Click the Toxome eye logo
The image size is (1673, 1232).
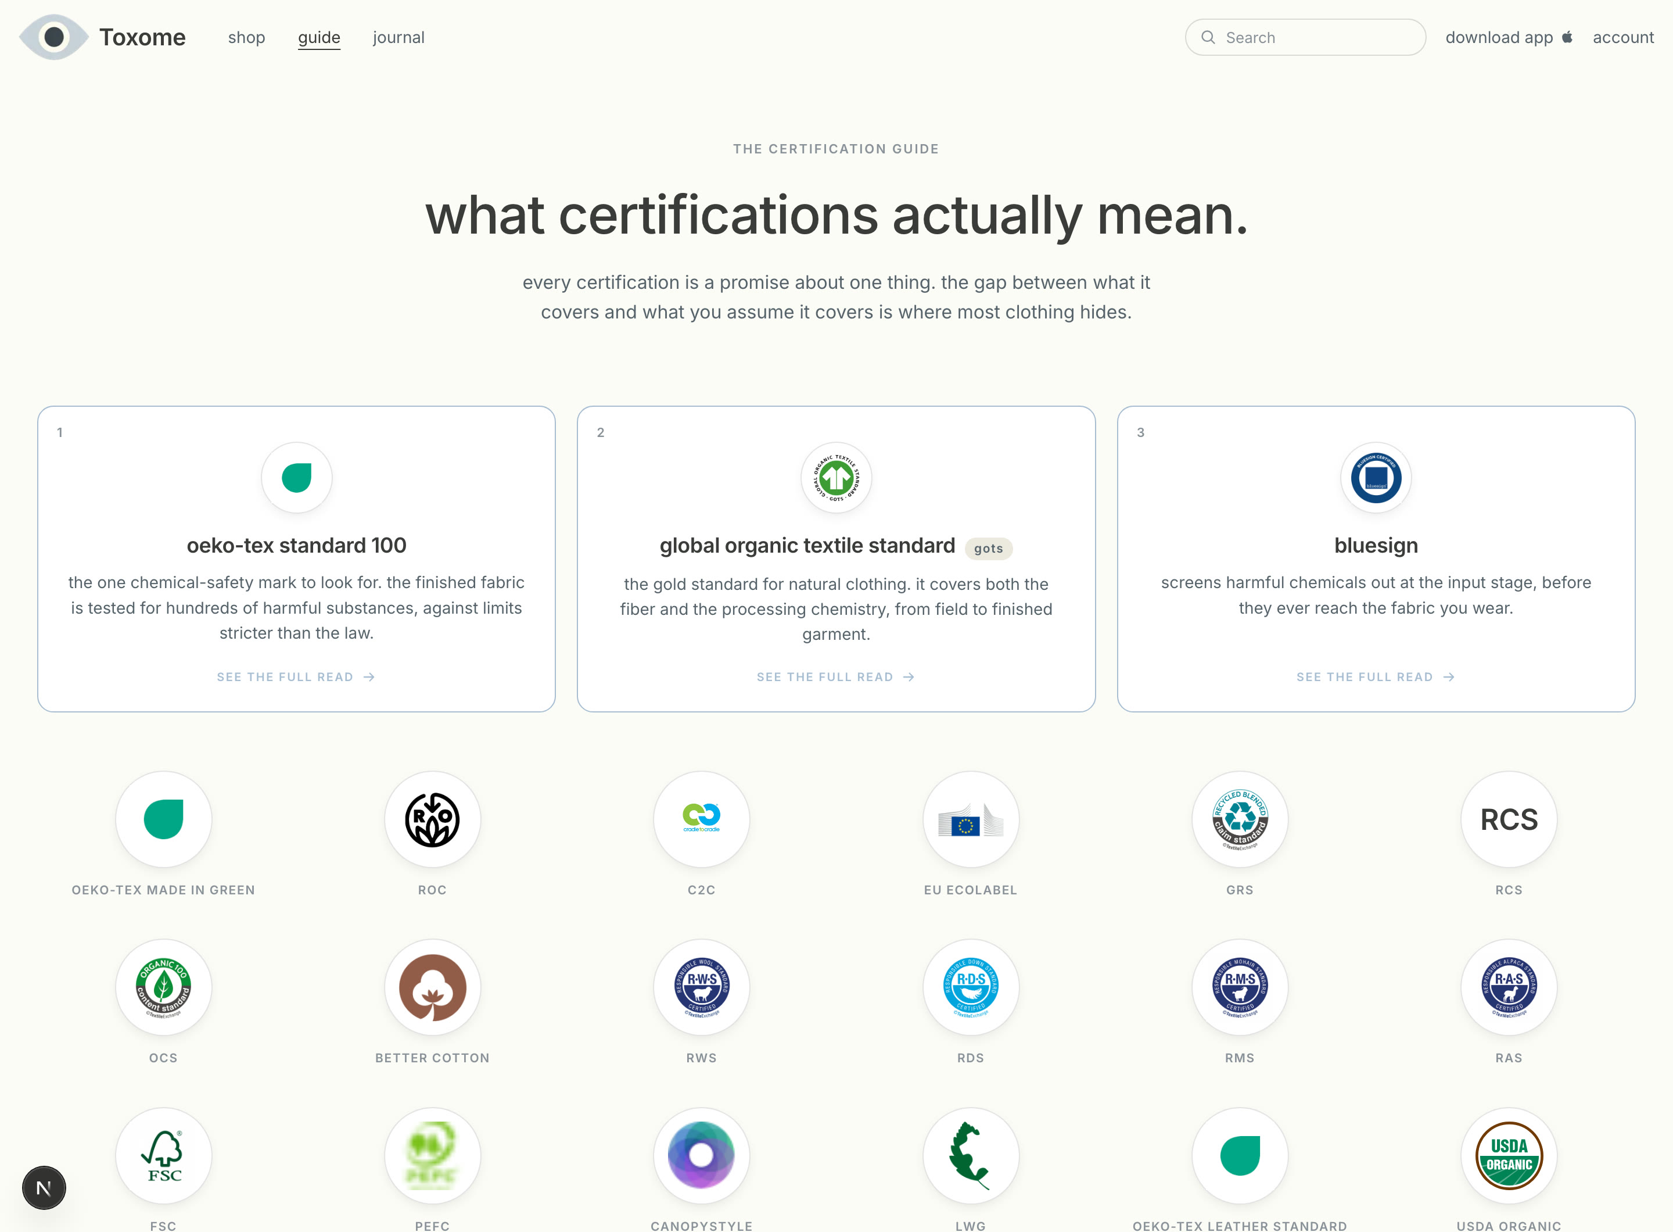53,37
